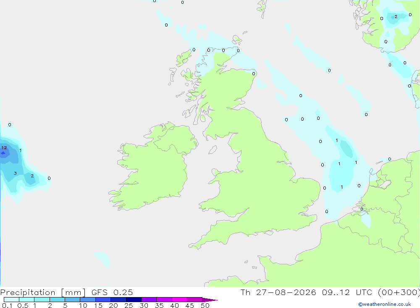Click the 10–15 mm legend color swatch
The width and height of the screenshot is (420, 308).
click(88, 300)
